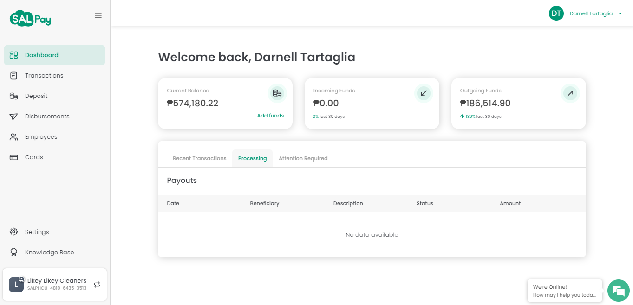Click the Add funds link
The width and height of the screenshot is (633, 305).
(x=270, y=116)
